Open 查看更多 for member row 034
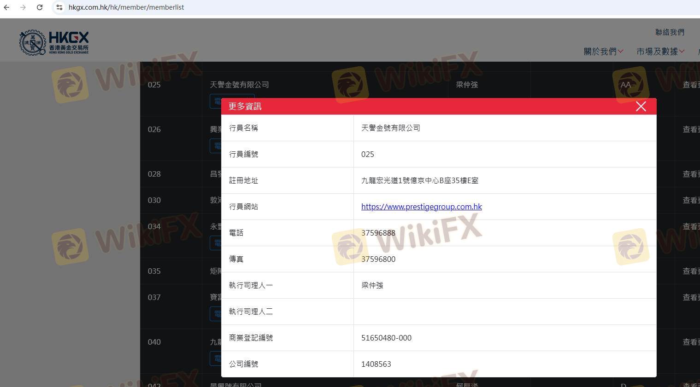This screenshot has width=700, height=387. 691,226
